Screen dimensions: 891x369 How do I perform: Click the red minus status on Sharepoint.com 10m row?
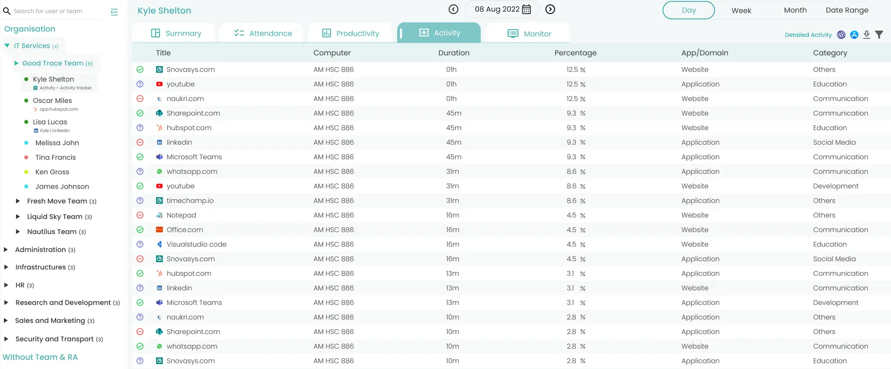[x=140, y=332]
